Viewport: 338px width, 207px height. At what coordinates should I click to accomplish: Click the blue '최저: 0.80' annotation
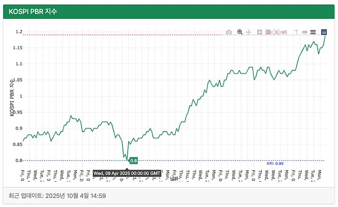[275, 163]
